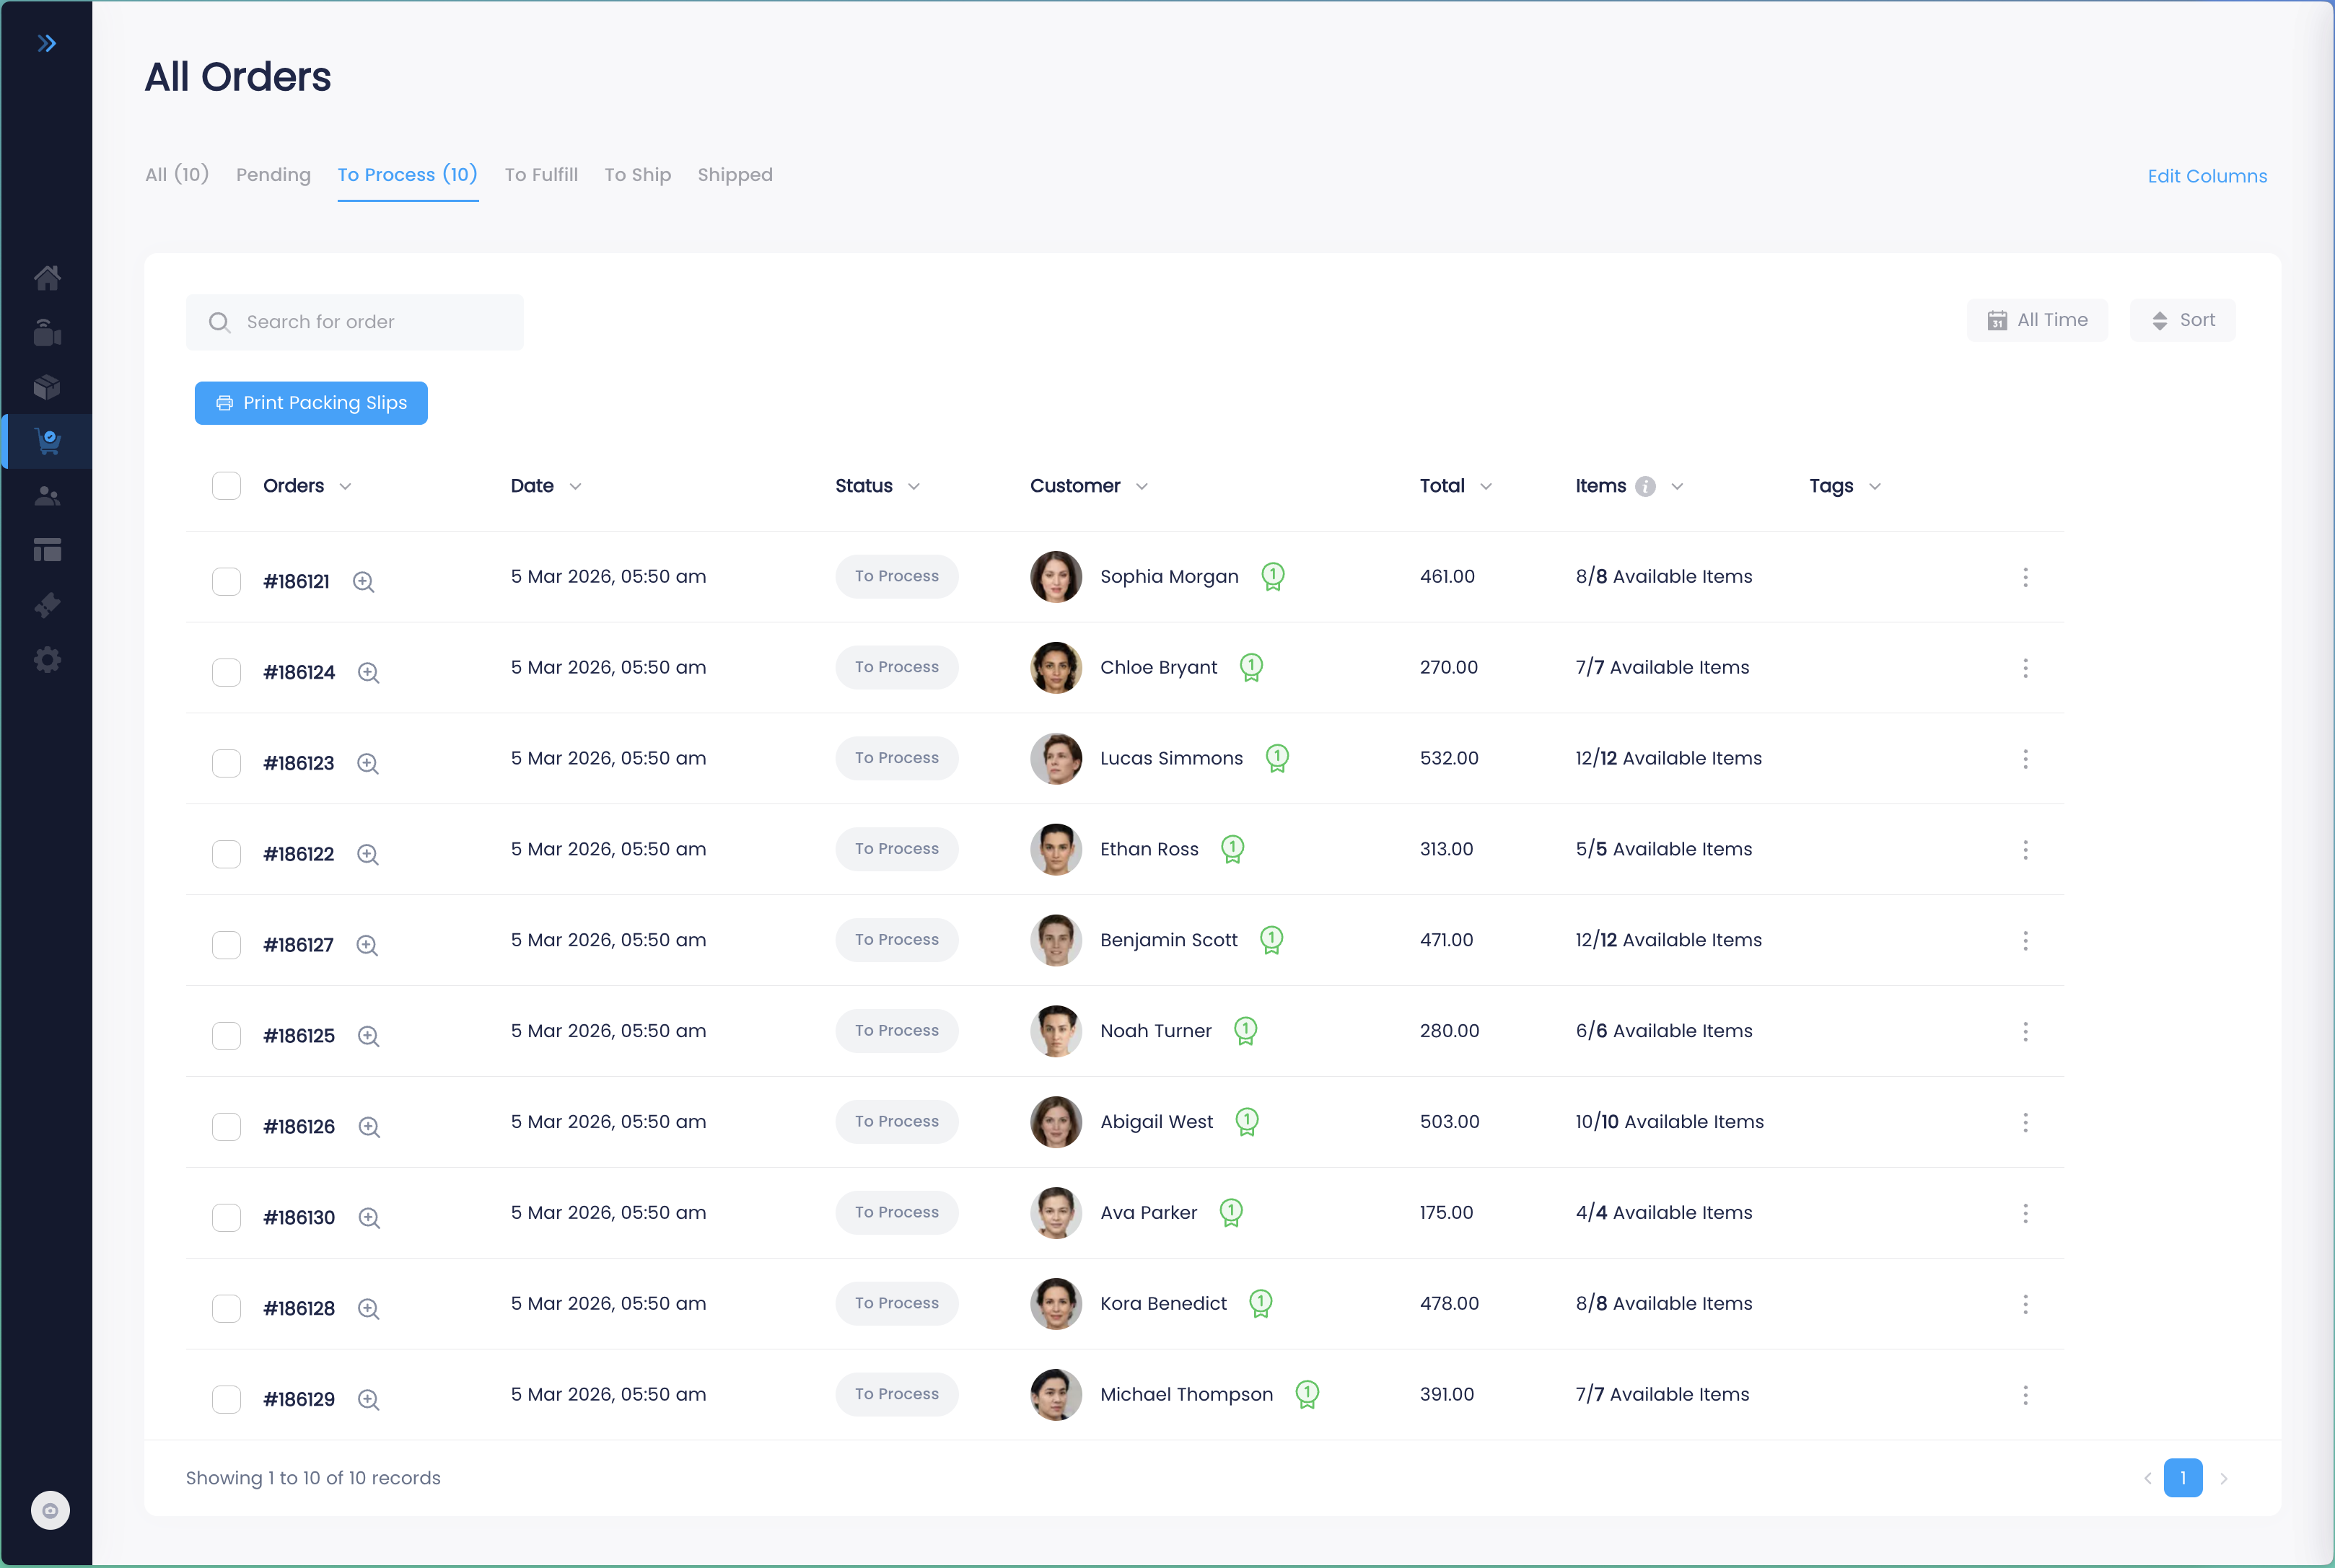Open the Customers people icon

pos(47,496)
